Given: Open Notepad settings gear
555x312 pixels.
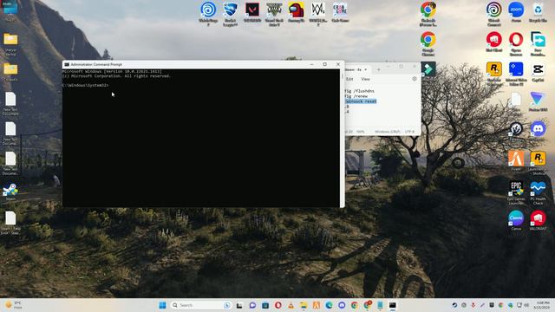Looking at the screenshot, I should click(415, 79).
